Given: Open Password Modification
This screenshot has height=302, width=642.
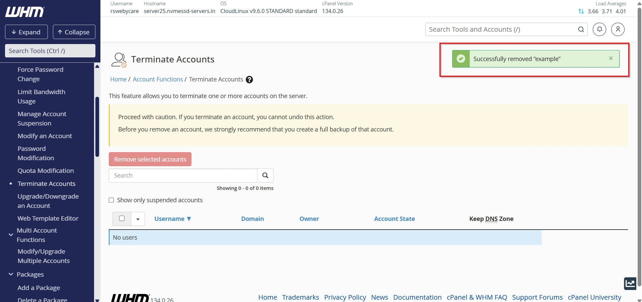Looking at the screenshot, I should (x=35, y=153).
